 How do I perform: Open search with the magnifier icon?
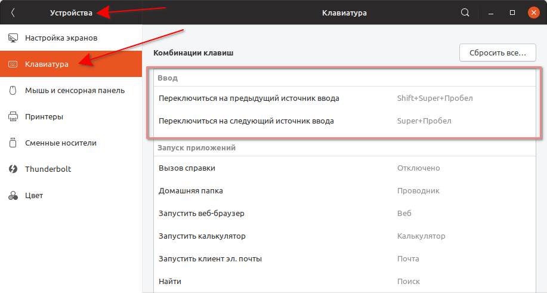(465, 13)
